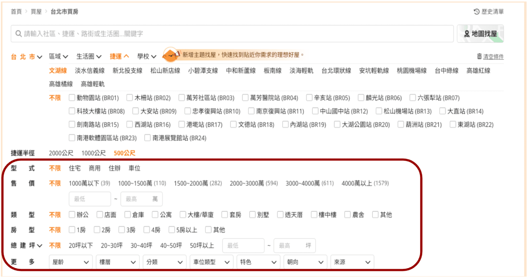
Task: Check 木柵站 (BR02) checkbox
Action: click(x=130, y=98)
